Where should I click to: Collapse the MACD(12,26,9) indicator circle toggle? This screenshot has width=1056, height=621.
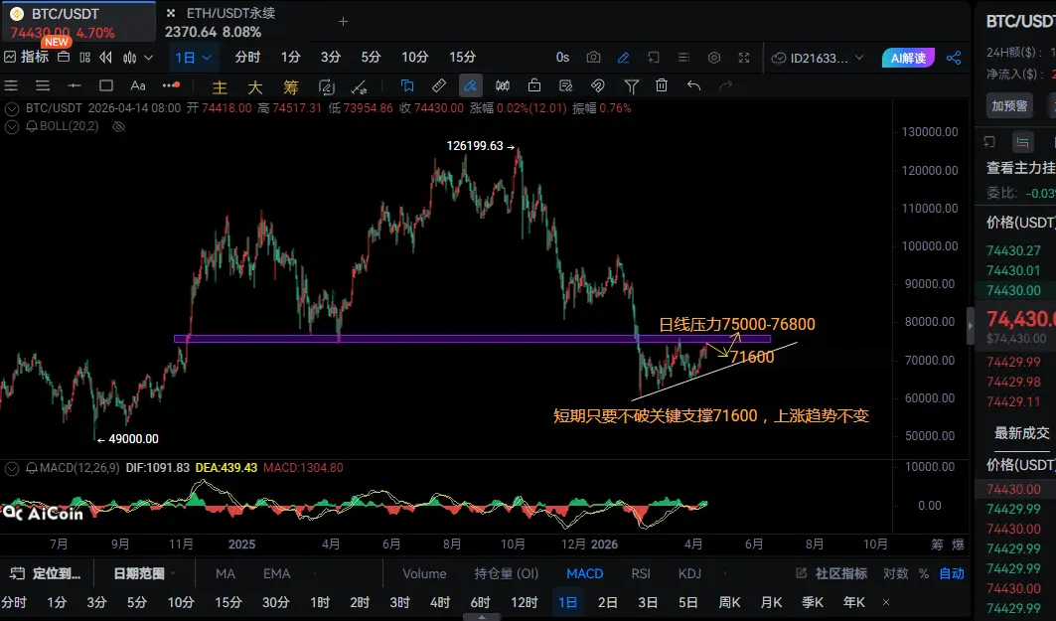click(12, 468)
